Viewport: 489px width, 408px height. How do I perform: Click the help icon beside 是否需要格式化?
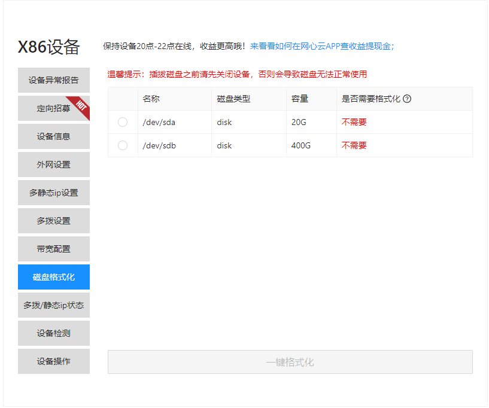pos(407,99)
